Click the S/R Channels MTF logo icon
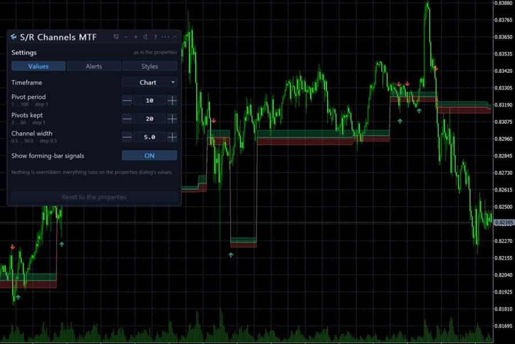 coord(13,37)
